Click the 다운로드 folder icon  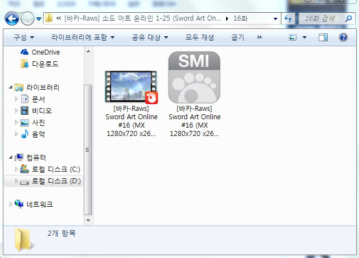(x=25, y=64)
